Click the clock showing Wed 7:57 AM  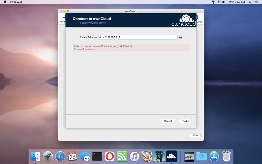tap(237, 2)
